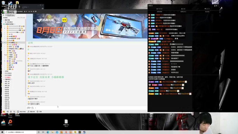Open the new text document on desktop

point(66,123)
